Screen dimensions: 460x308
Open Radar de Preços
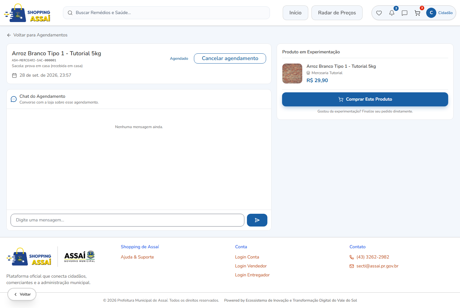click(x=337, y=13)
